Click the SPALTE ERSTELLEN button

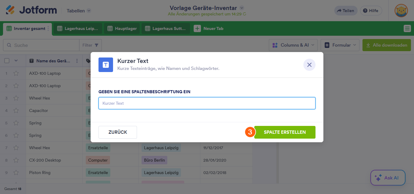[285, 132]
